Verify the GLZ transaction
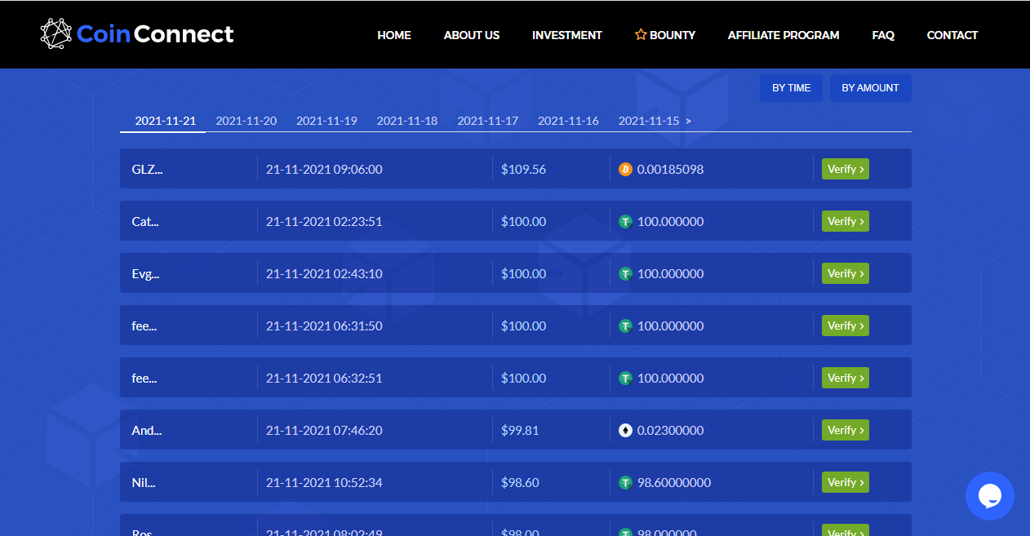 coord(846,169)
